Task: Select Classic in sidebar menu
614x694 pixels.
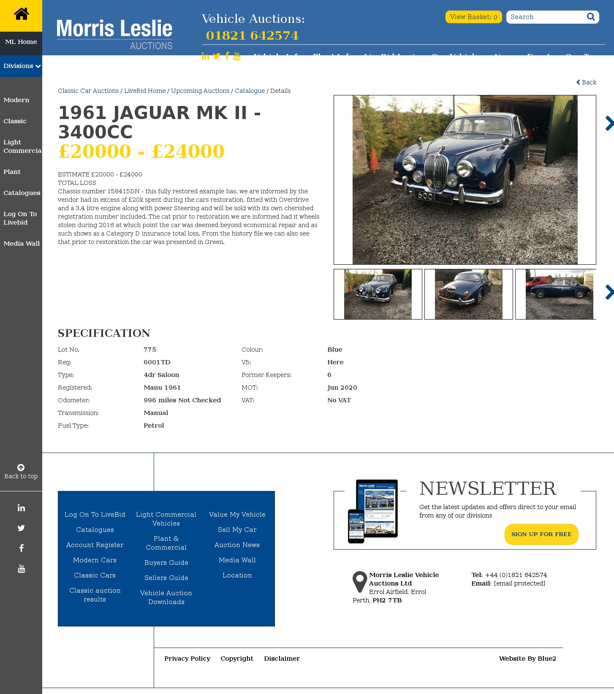Action: point(15,121)
